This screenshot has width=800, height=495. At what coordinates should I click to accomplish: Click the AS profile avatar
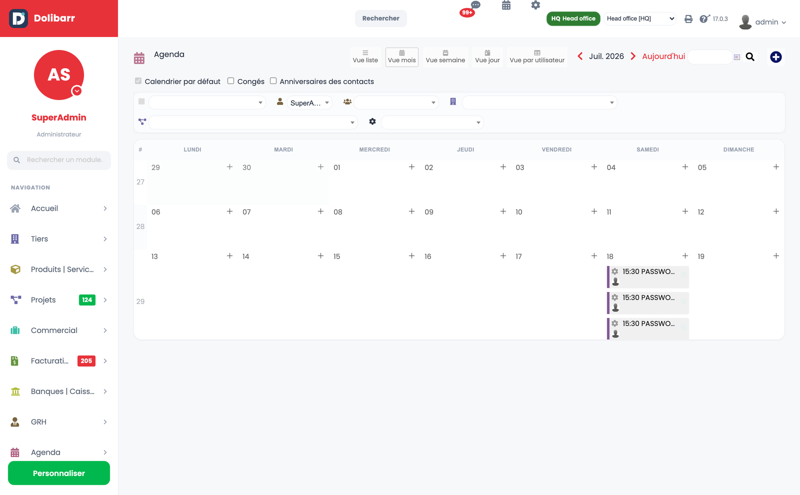tap(59, 75)
